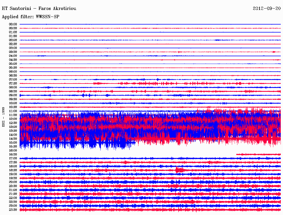Select the 16:00 time label
This screenshot has width=283, height=215.
(13, 150)
